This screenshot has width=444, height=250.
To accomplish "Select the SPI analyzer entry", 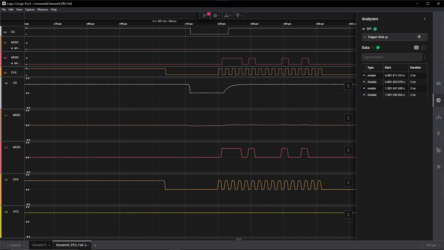I will click(x=369, y=29).
